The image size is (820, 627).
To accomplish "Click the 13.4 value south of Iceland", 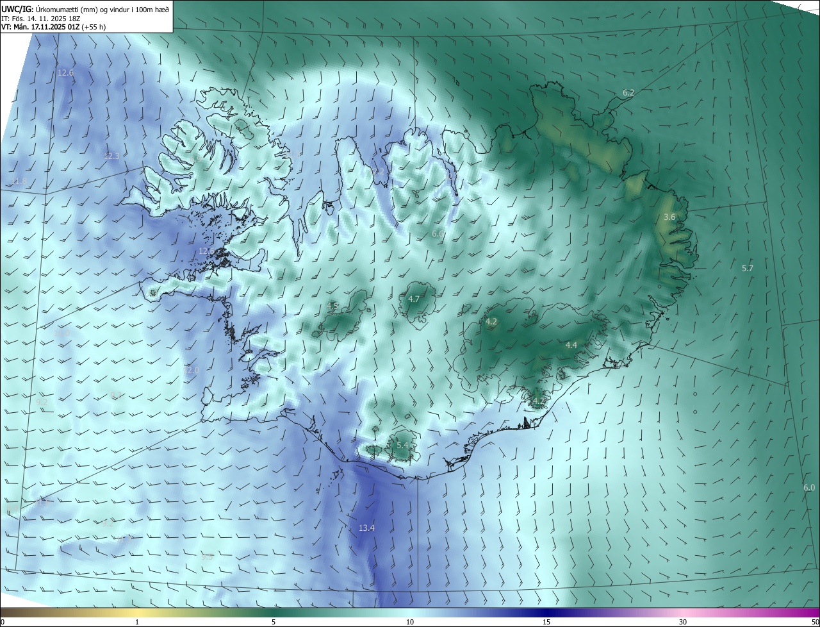I will 366,528.
